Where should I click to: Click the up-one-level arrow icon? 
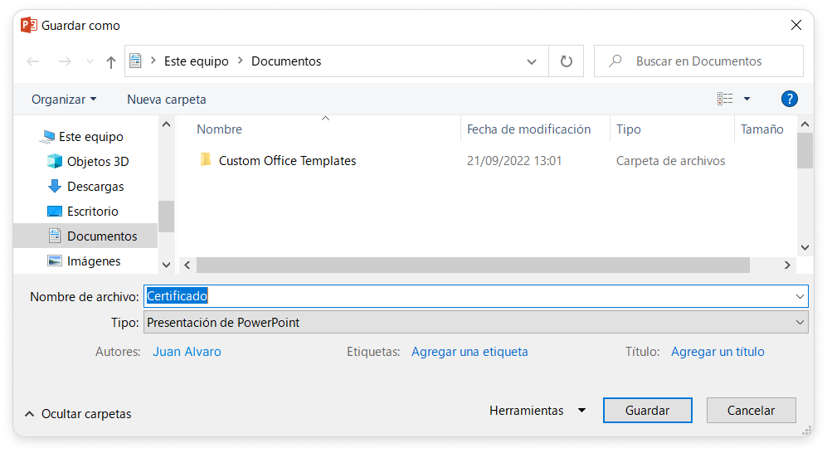pyautogui.click(x=111, y=61)
